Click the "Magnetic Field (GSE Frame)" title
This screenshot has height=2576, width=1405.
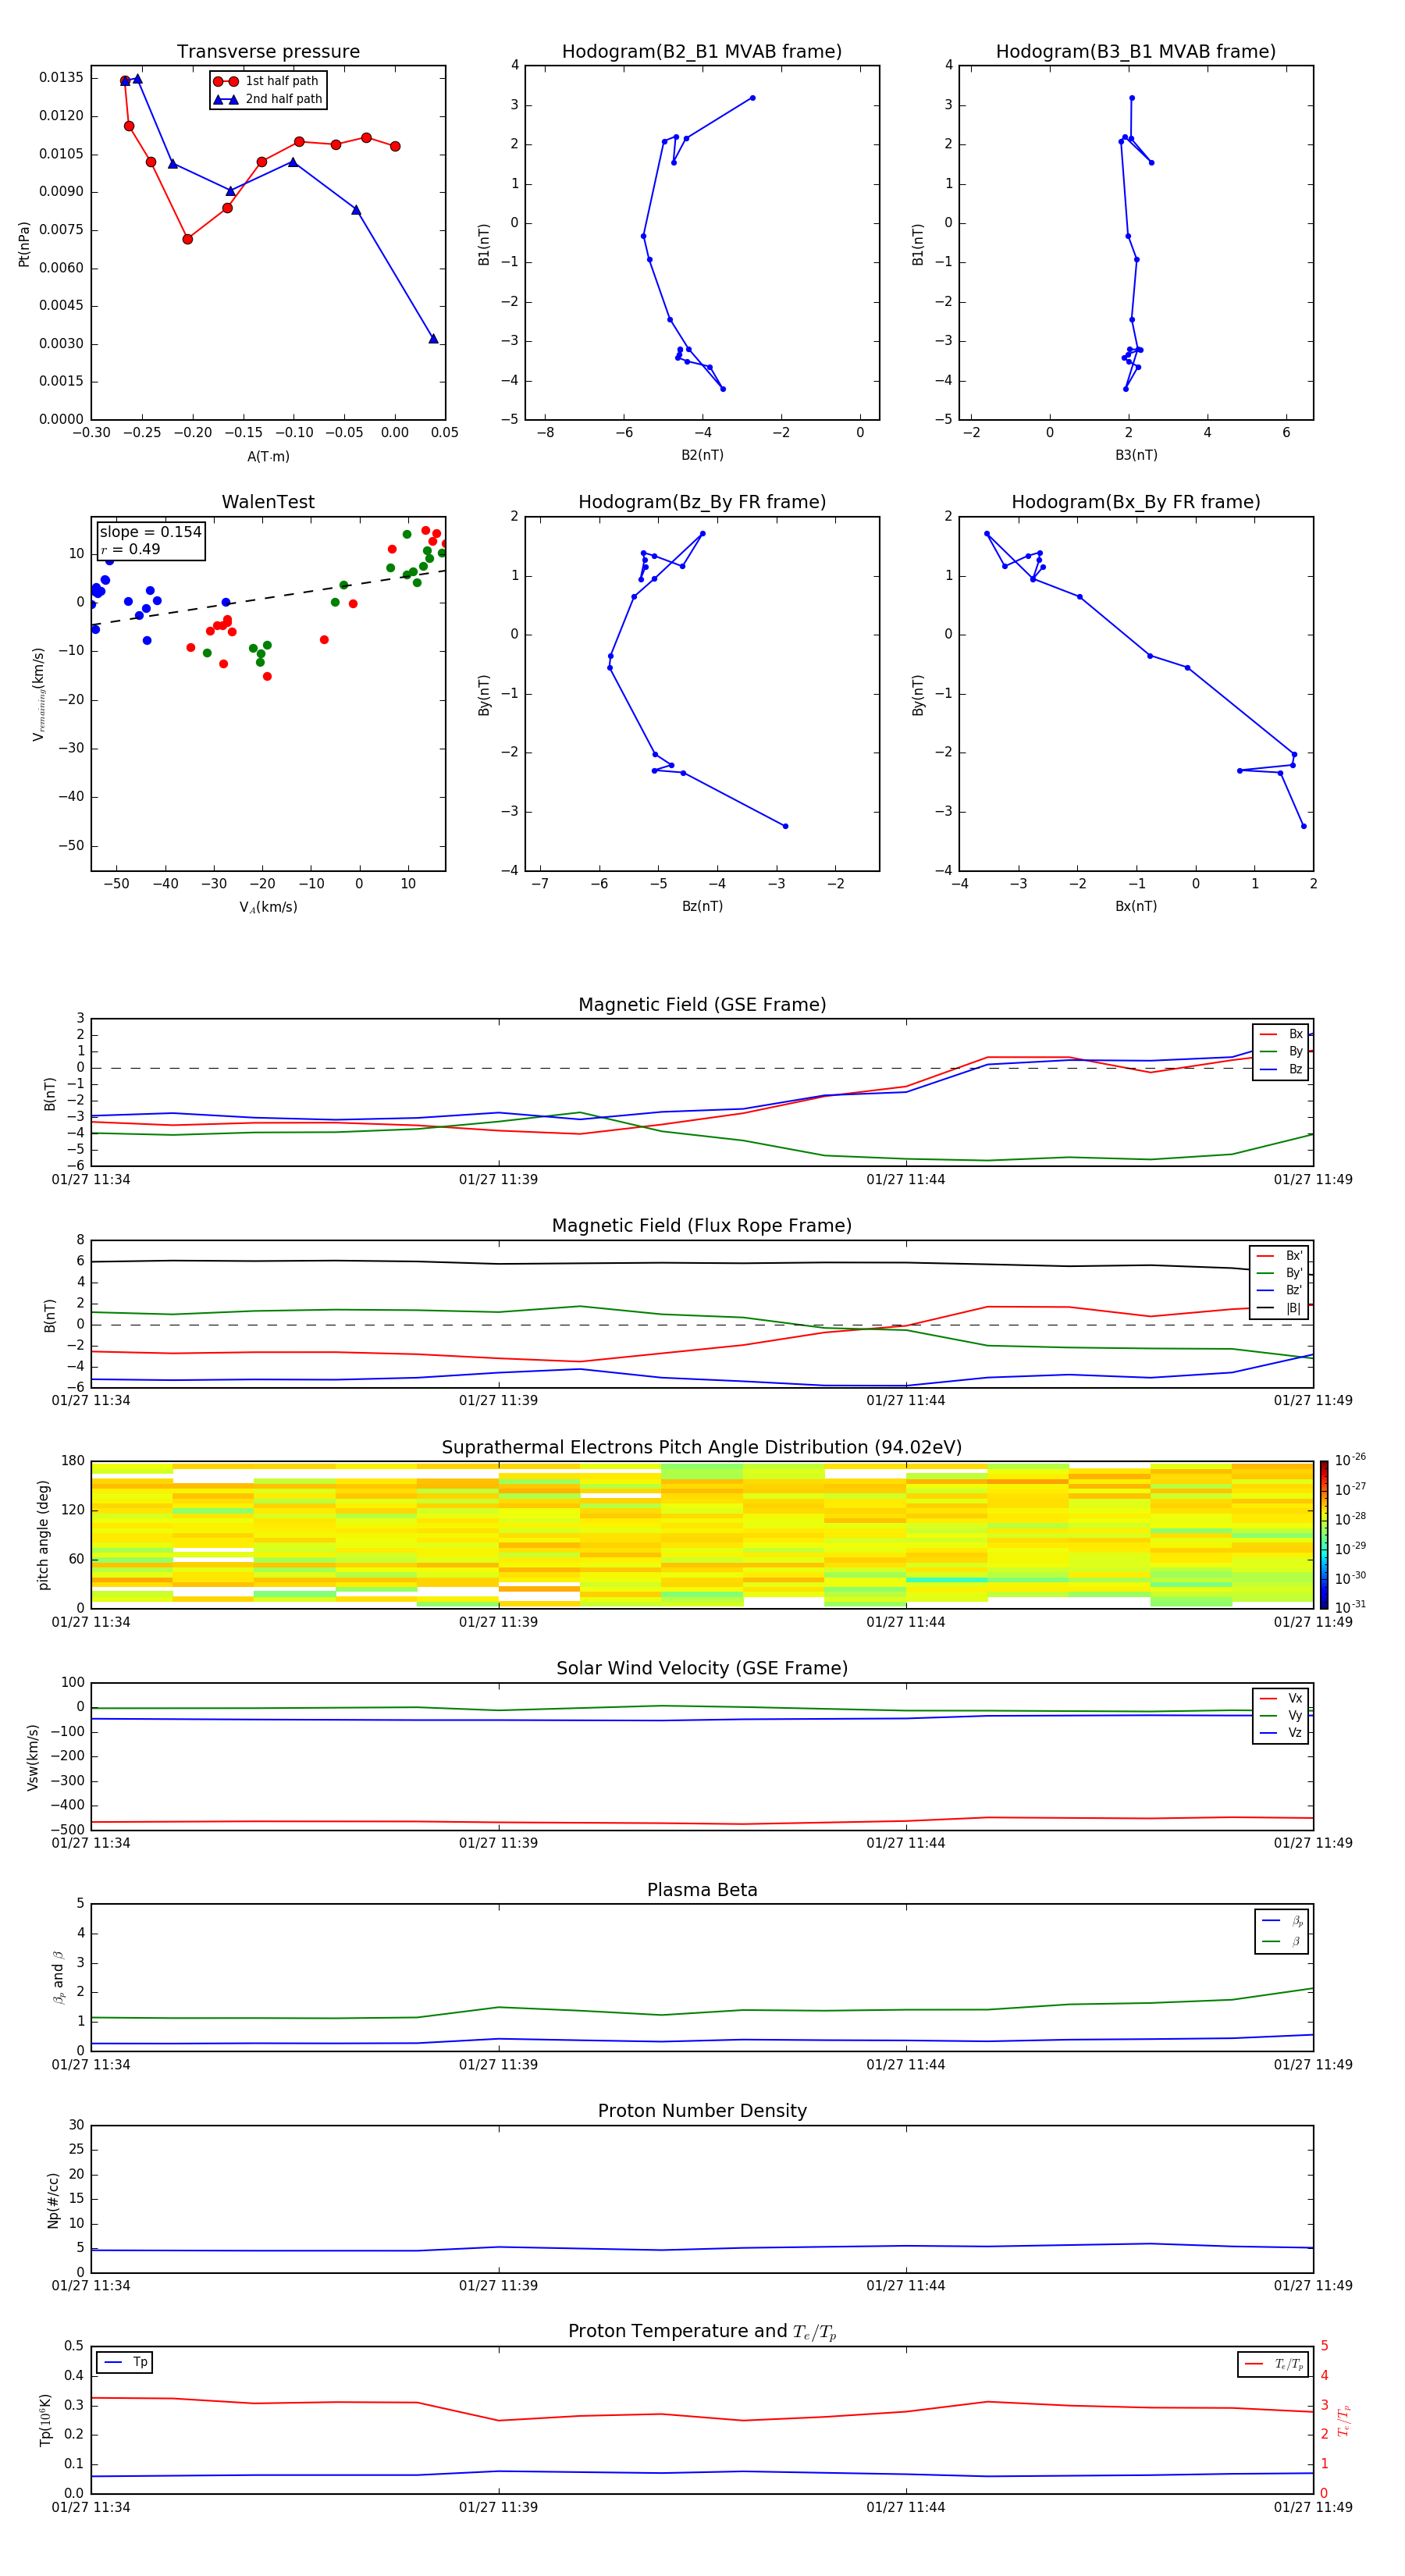click(x=702, y=1005)
